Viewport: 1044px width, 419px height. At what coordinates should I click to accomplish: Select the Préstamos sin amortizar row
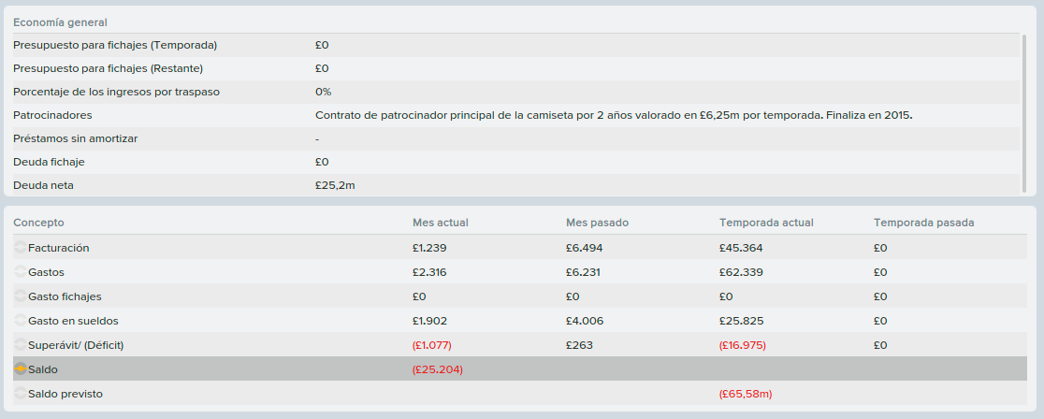click(516, 138)
